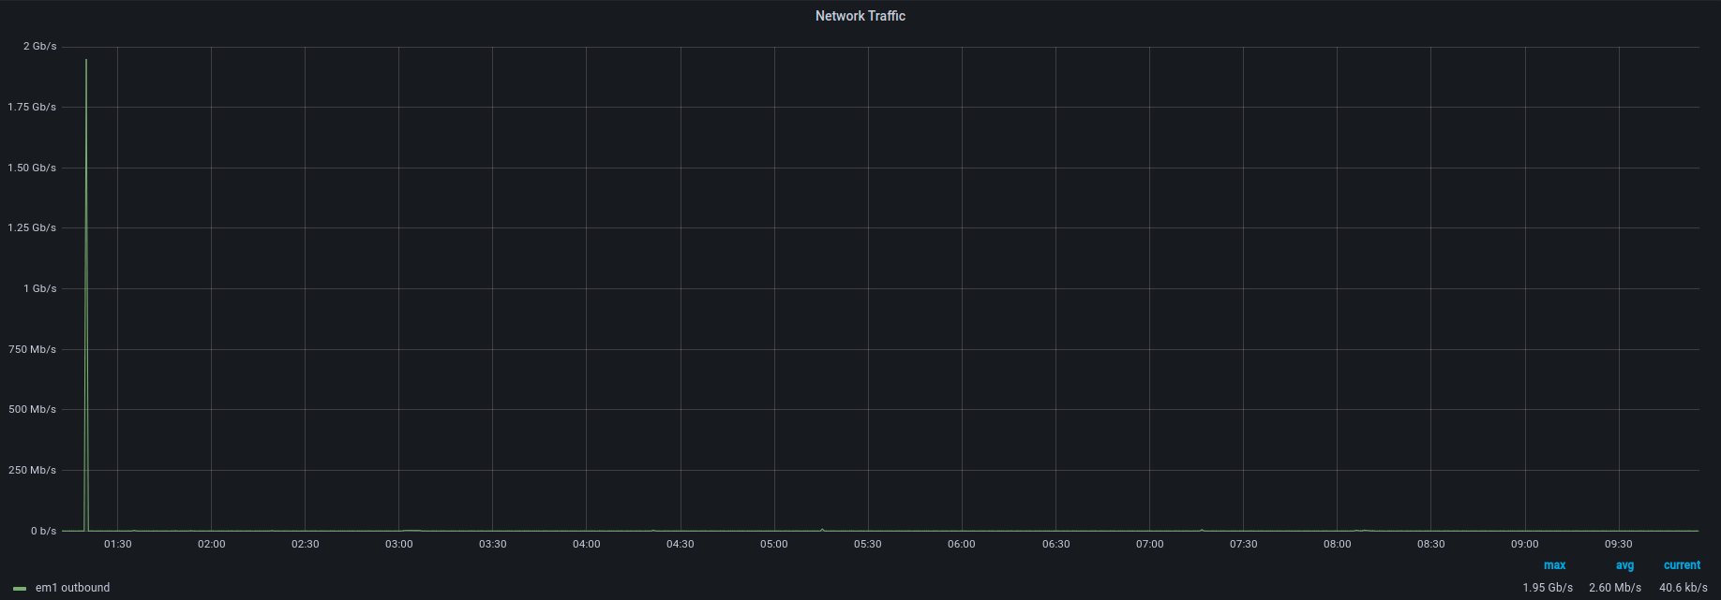The height and width of the screenshot is (600, 1721).
Task: Sort legend by the max column
Action: 1554,565
